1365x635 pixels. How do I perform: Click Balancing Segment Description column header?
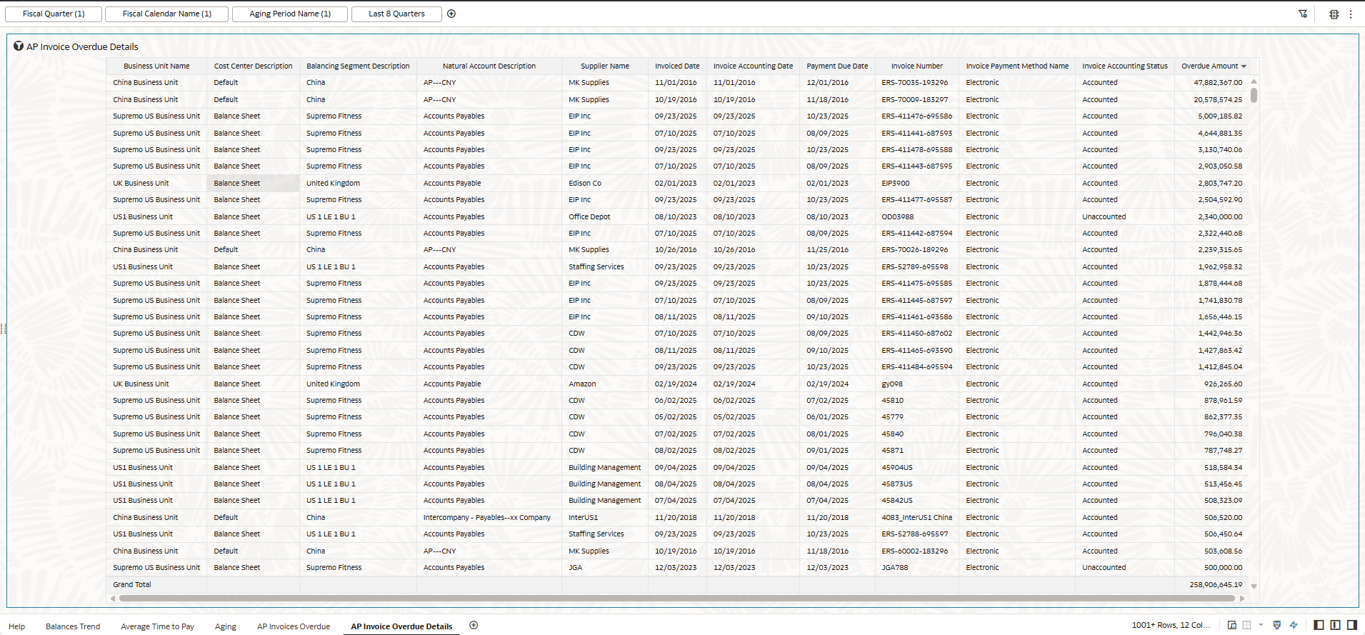click(358, 66)
